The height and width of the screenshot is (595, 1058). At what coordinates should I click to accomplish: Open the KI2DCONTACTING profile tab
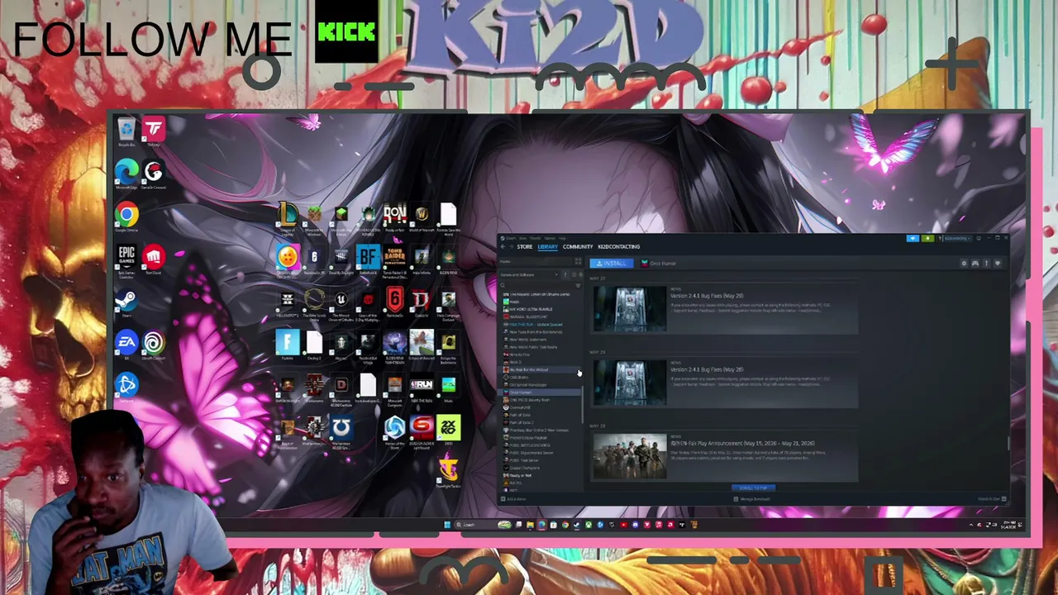(x=619, y=246)
